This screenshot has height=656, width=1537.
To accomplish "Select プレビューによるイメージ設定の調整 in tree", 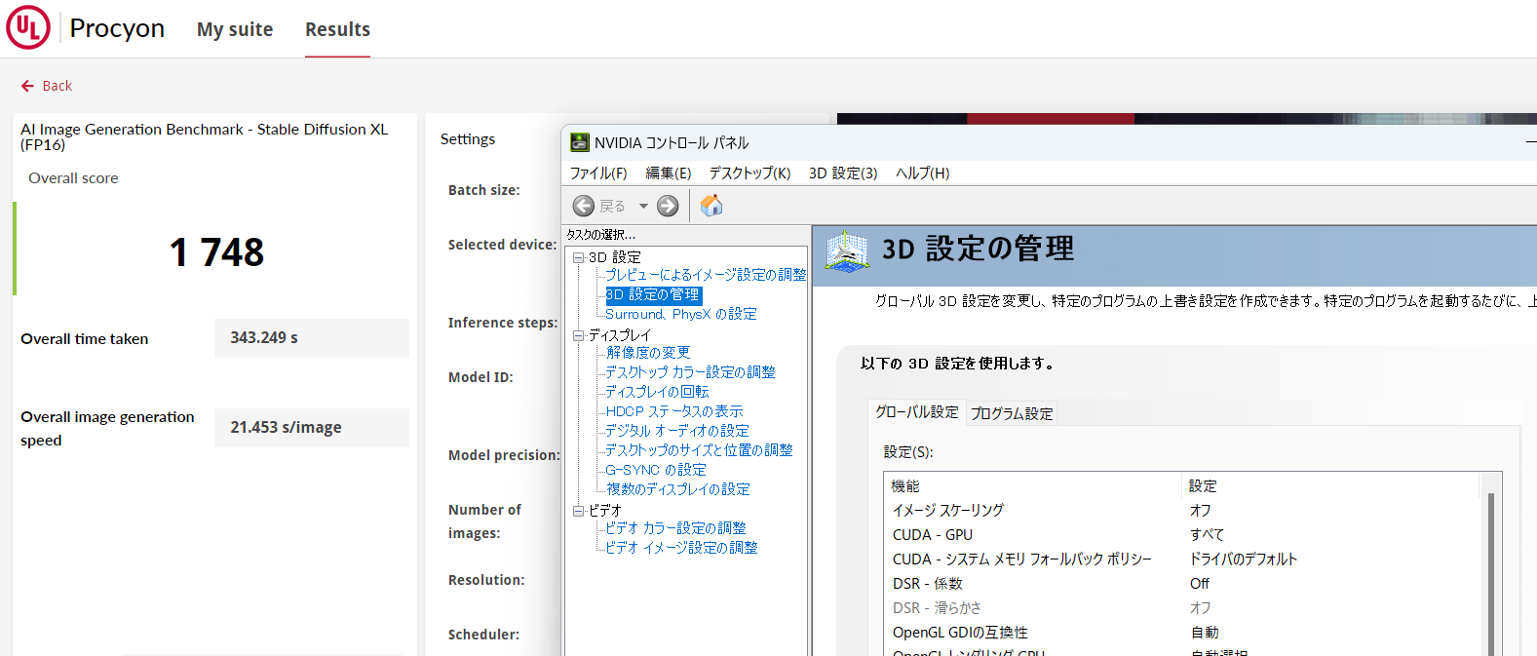I will (706, 275).
